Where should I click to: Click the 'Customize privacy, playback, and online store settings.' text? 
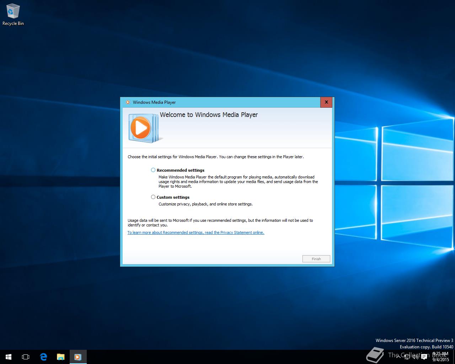(x=205, y=204)
